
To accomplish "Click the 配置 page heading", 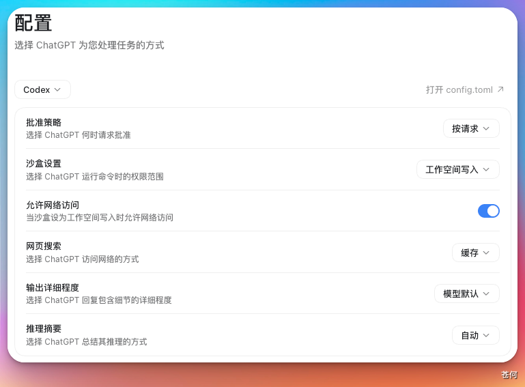I will [33, 23].
